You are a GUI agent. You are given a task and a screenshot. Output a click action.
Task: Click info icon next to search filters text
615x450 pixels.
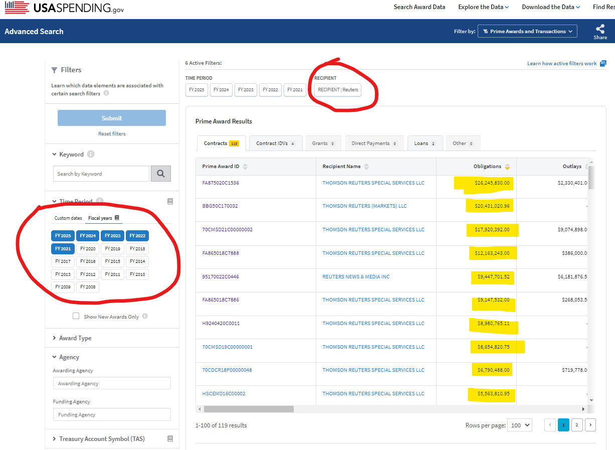click(x=106, y=93)
